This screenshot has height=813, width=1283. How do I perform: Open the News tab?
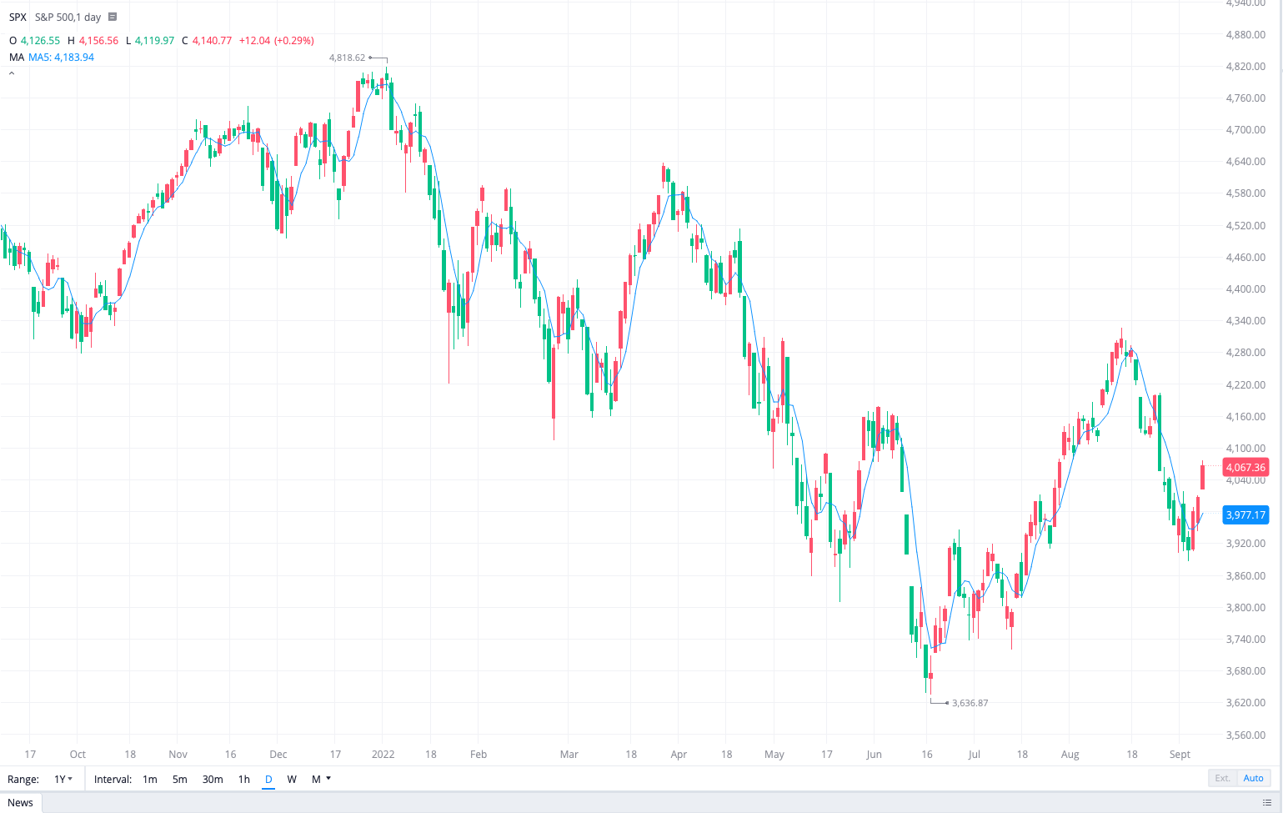click(20, 803)
